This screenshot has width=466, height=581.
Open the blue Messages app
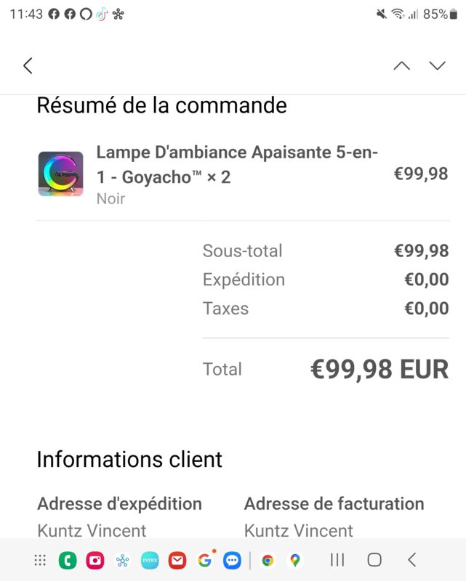tap(232, 560)
